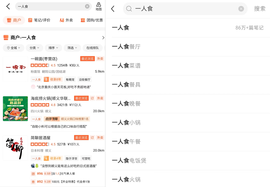Open the map view (地图)
Viewport: 270px width, 187px height.
[99, 6]
